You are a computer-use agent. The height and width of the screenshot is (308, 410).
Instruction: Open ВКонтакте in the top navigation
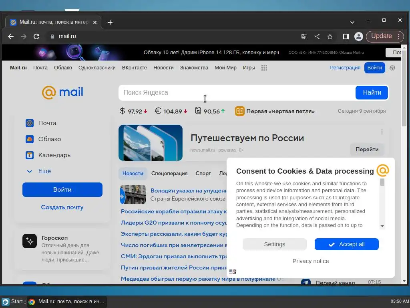pos(135,68)
